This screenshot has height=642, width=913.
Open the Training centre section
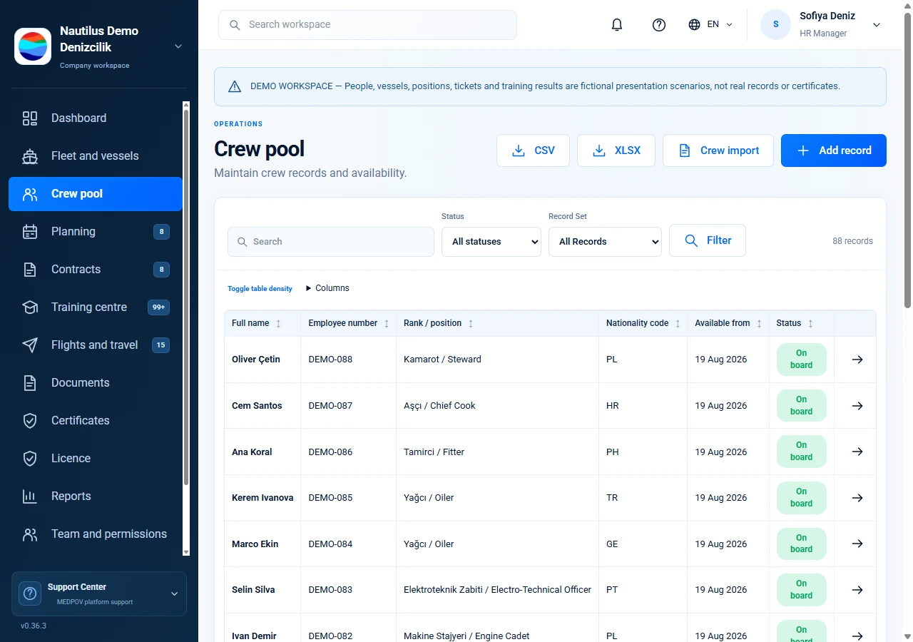[x=96, y=307]
